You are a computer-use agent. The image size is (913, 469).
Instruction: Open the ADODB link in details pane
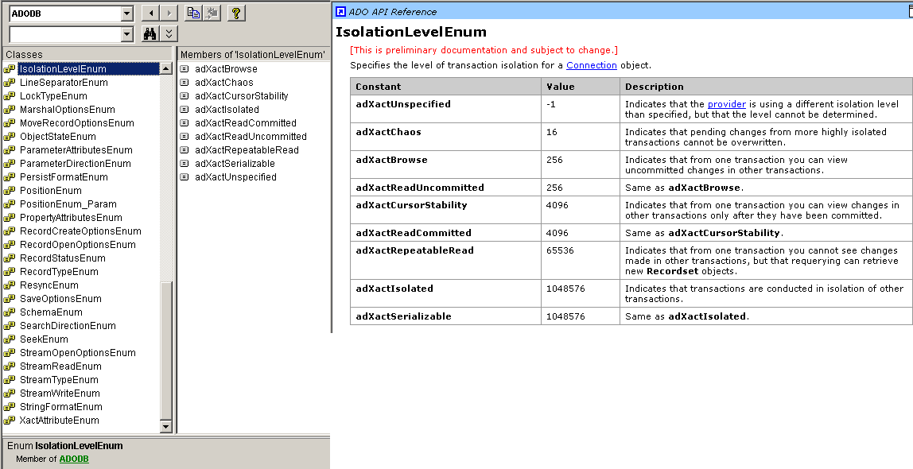tap(74, 459)
